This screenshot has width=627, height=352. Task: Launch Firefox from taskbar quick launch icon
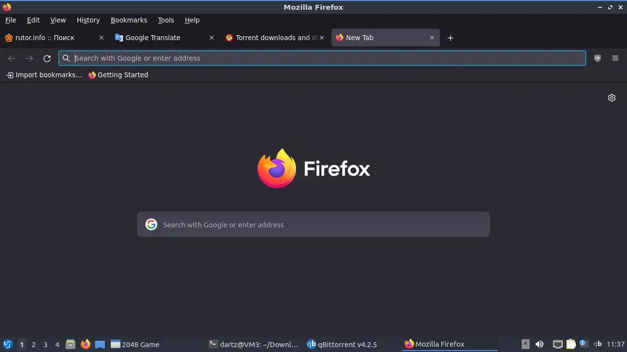86,344
